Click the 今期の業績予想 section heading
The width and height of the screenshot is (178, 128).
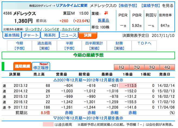point(88,55)
